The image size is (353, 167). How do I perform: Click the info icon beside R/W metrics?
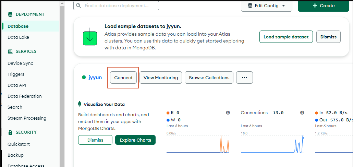pos(228,112)
